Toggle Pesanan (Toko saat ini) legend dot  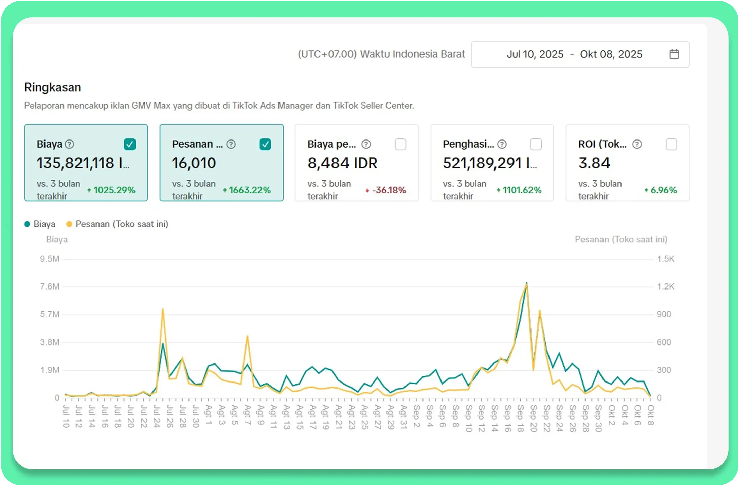(x=69, y=224)
